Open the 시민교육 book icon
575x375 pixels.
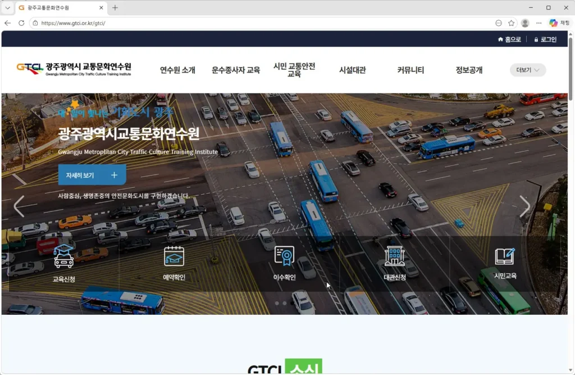[x=505, y=256]
